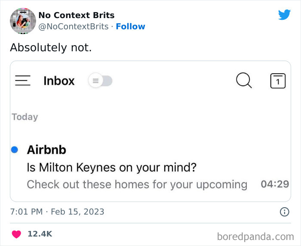Screen dimensions: 301x246
Task: Select the Inbox heading
Action: point(59,81)
